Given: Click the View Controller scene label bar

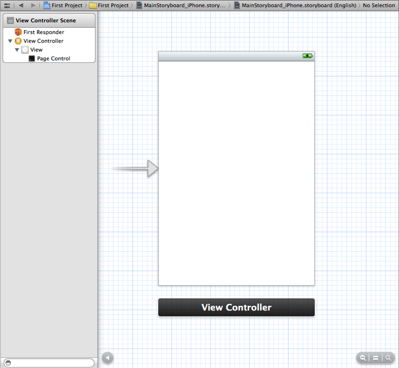Looking at the screenshot, I should 236,307.
